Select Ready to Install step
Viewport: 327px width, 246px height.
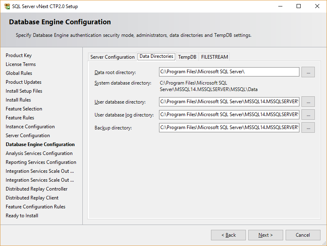tap(22, 216)
